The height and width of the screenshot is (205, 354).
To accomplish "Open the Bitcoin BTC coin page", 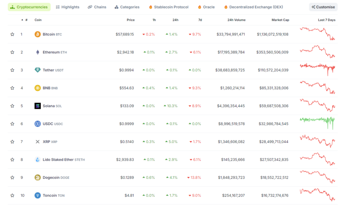I will (52, 34).
